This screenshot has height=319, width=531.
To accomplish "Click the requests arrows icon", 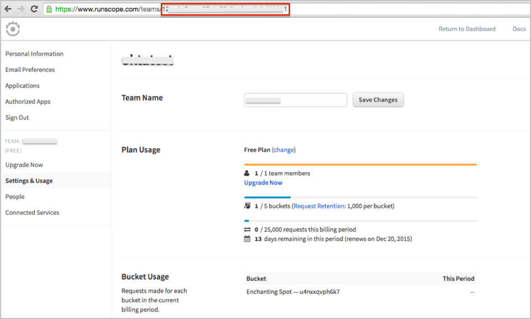I will coord(247,230).
